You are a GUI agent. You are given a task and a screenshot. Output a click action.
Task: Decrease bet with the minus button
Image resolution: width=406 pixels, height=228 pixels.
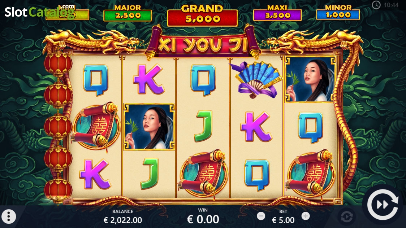point(261,216)
